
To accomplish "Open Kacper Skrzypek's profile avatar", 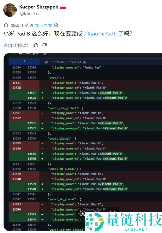I will coord(10,10).
